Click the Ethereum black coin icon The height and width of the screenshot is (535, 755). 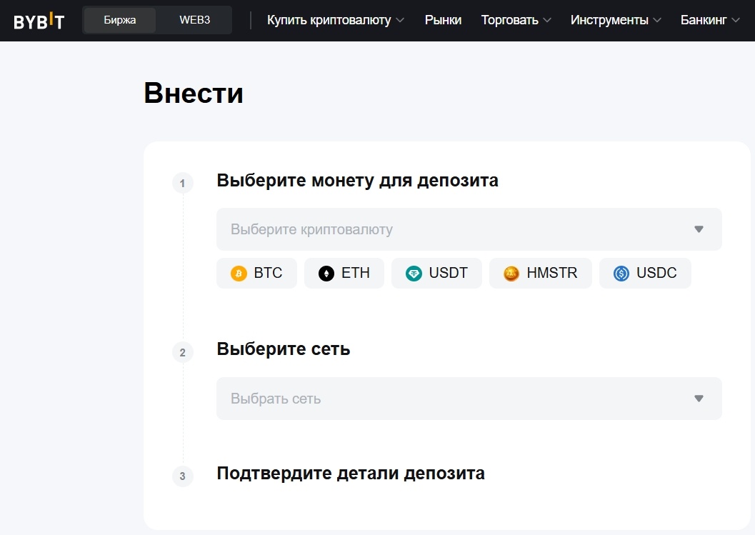point(326,274)
